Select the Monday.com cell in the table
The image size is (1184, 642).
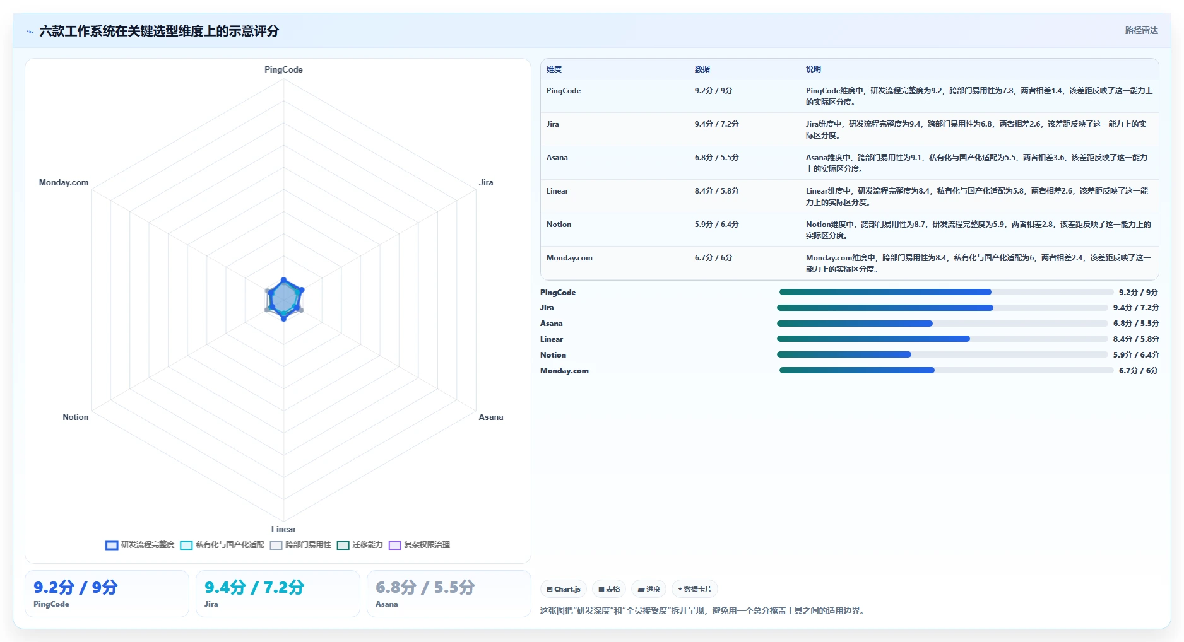point(569,258)
